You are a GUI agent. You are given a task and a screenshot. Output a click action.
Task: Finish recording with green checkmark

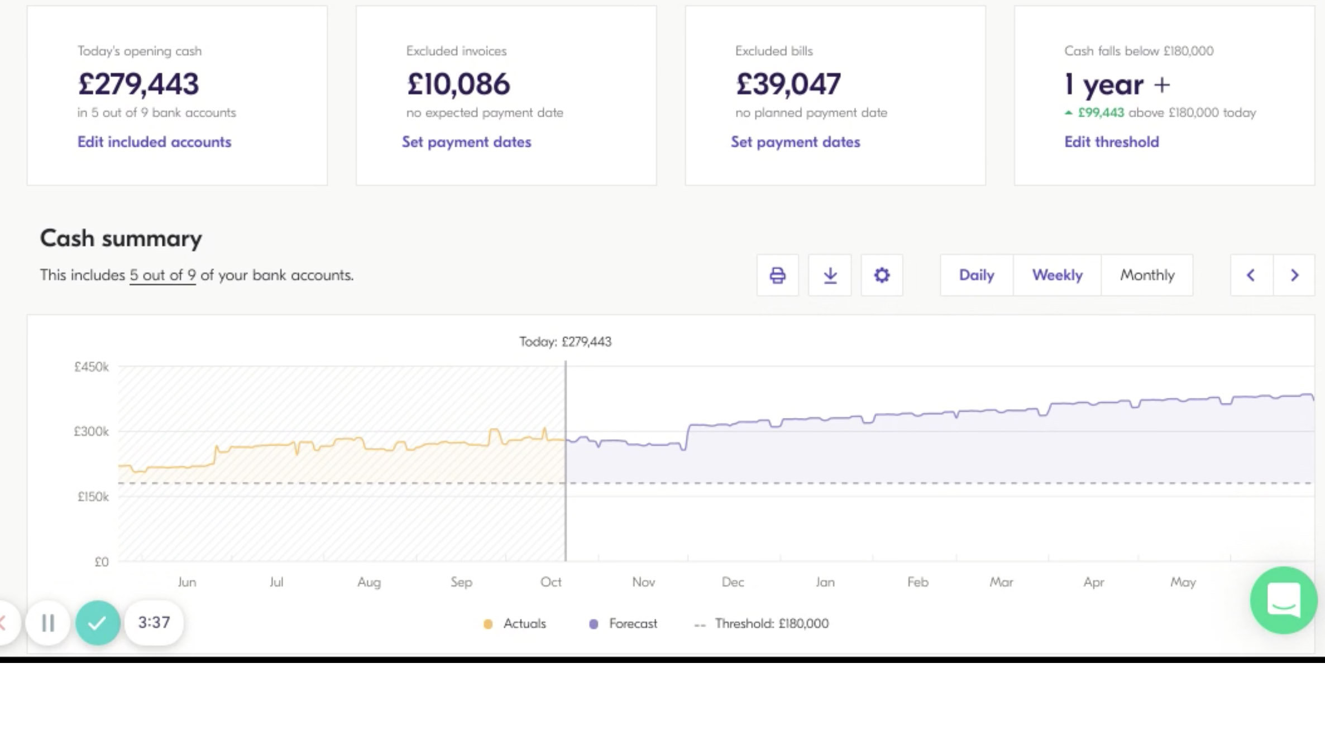tap(98, 623)
